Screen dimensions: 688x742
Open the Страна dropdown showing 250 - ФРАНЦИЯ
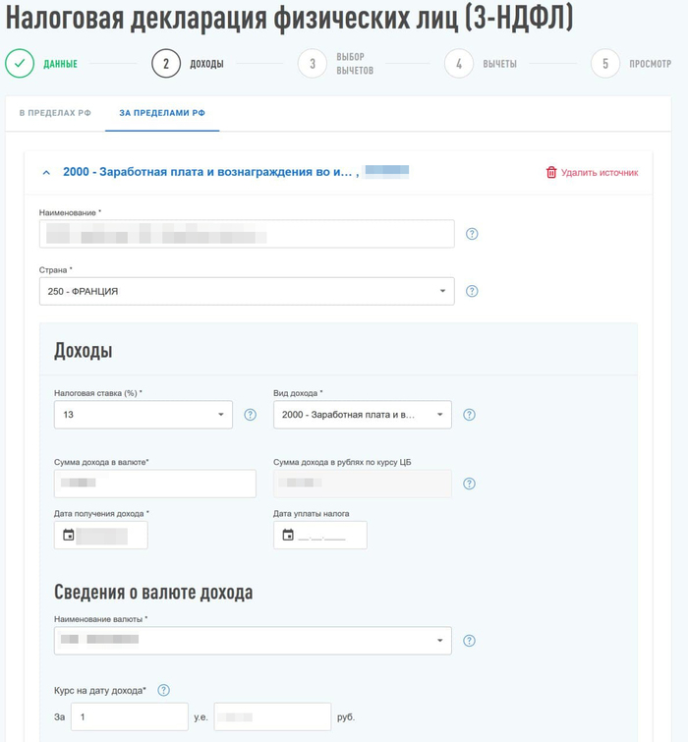[247, 291]
